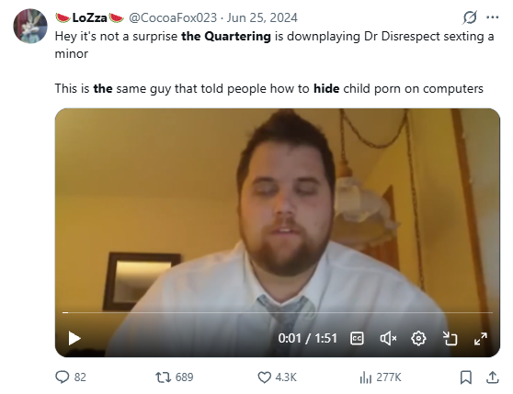Bookmark this tweet
The width and height of the screenshot is (513, 394).
click(x=465, y=377)
